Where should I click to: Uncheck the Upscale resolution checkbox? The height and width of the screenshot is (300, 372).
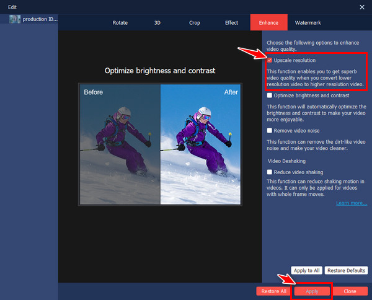[x=269, y=61]
